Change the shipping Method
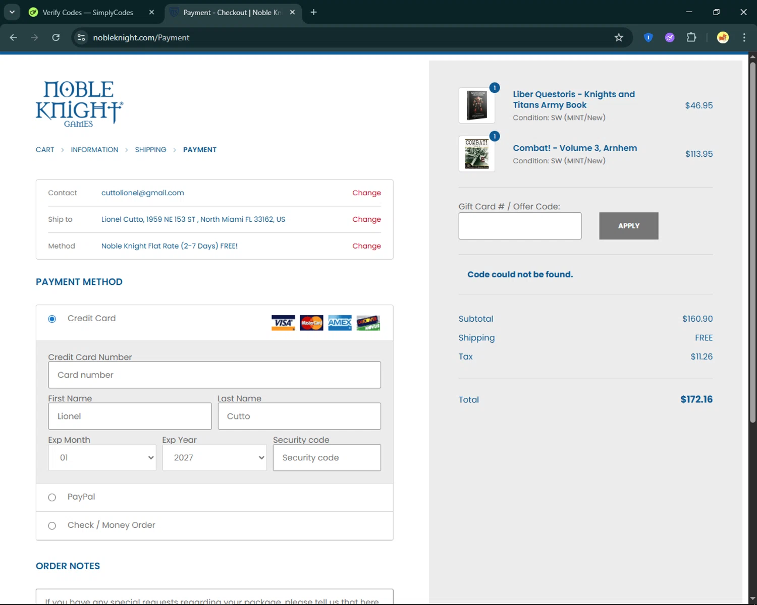 tap(366, 246)
